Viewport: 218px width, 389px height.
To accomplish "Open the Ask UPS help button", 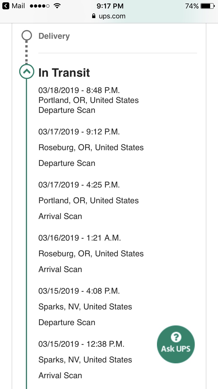I will [x=176, y=344].
